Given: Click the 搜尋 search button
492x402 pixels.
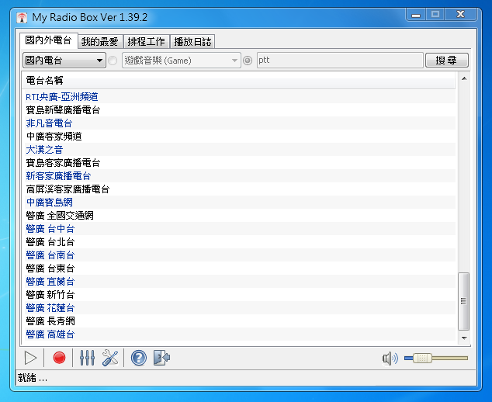Looking at the screenshot, I should pyautogui.click(x=447, y=61).
